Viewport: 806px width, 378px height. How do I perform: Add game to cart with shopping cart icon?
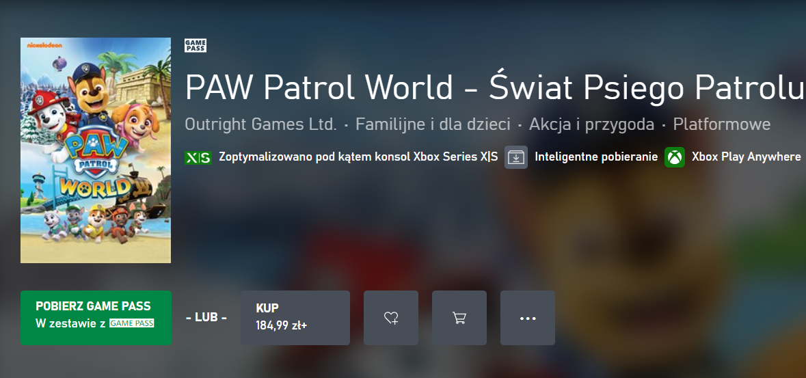point(459,318)
